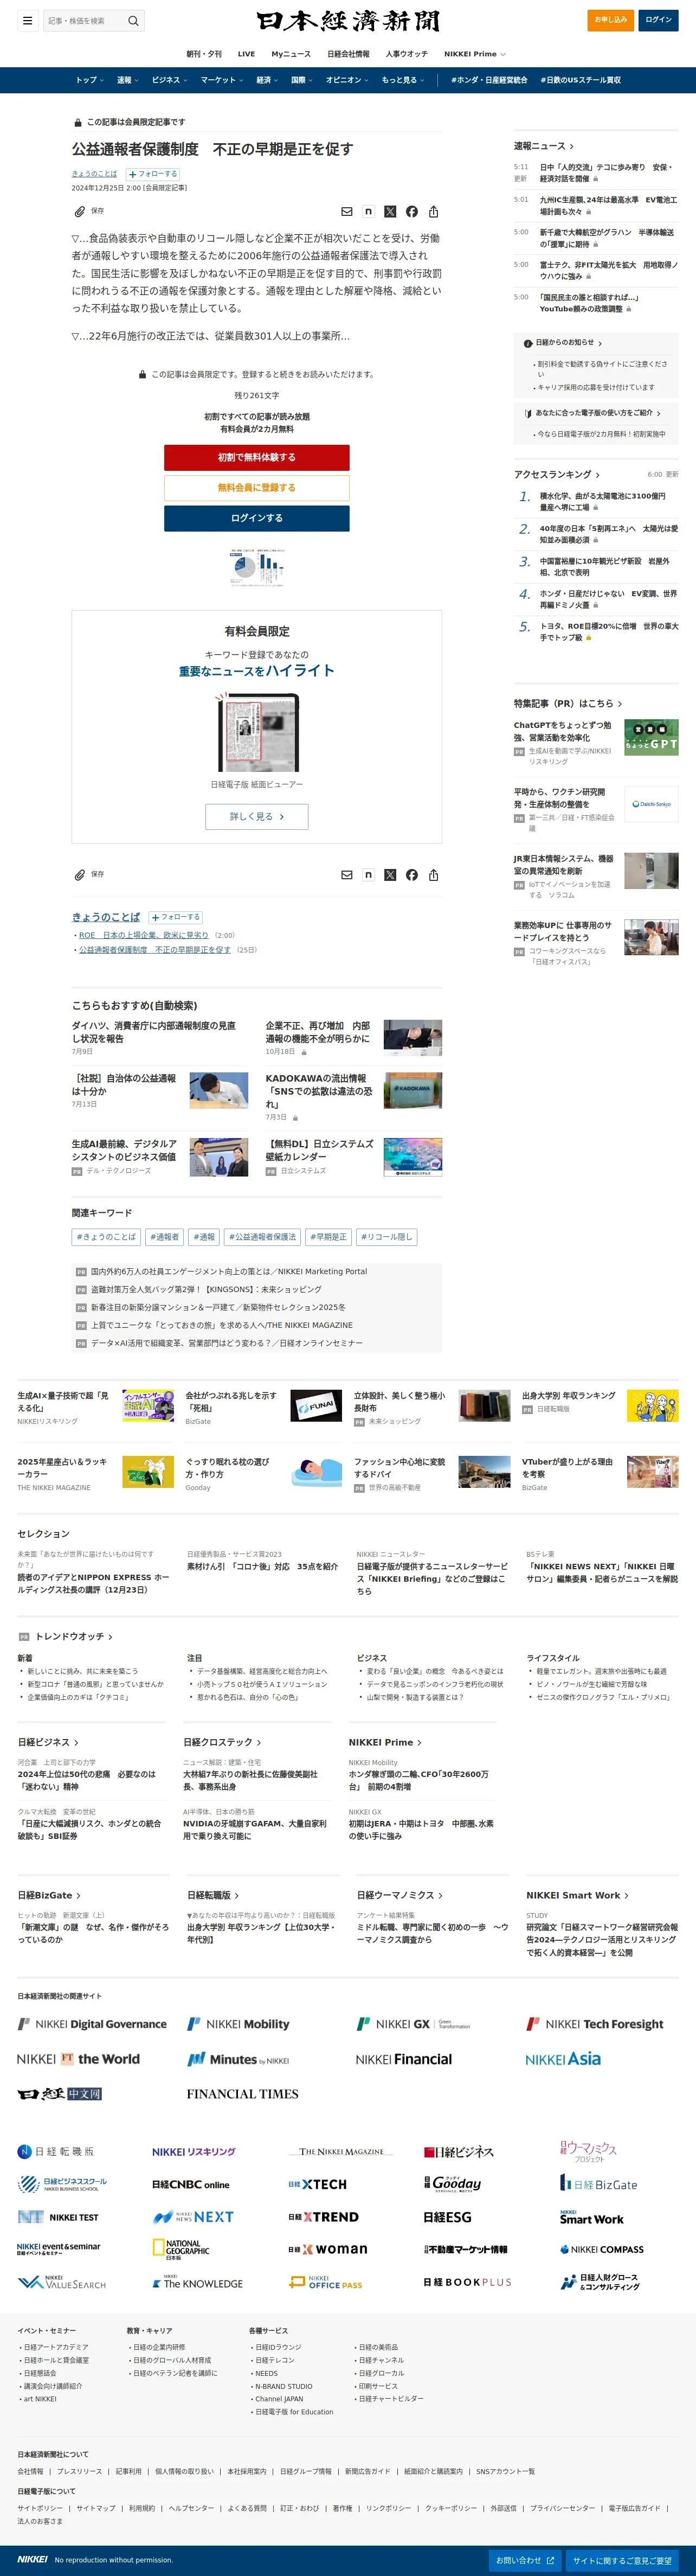Screen dimensions: 696x2576
Task: Click footer NIKKEI logo
Action: (32, 2560)
